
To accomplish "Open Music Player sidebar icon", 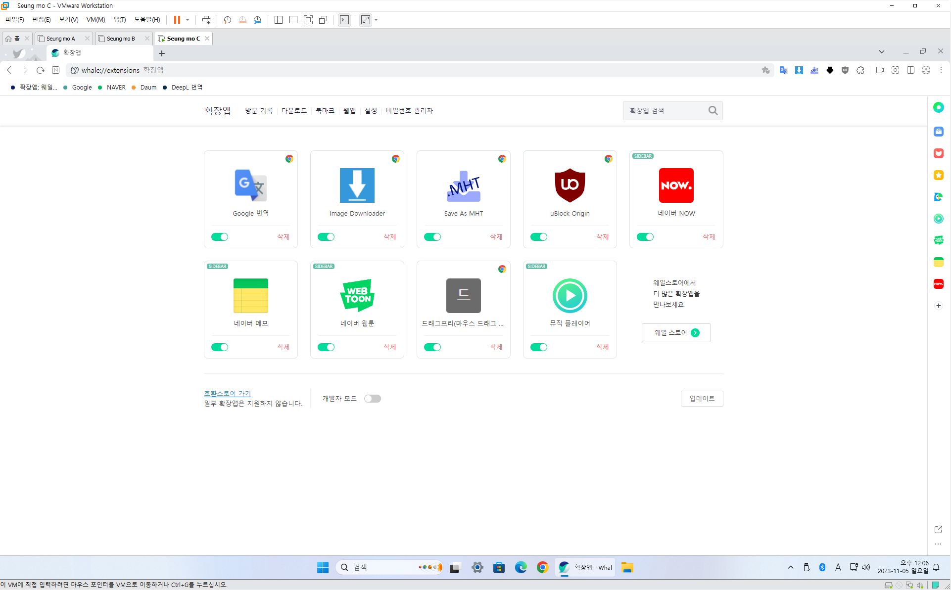I will 938,219.
